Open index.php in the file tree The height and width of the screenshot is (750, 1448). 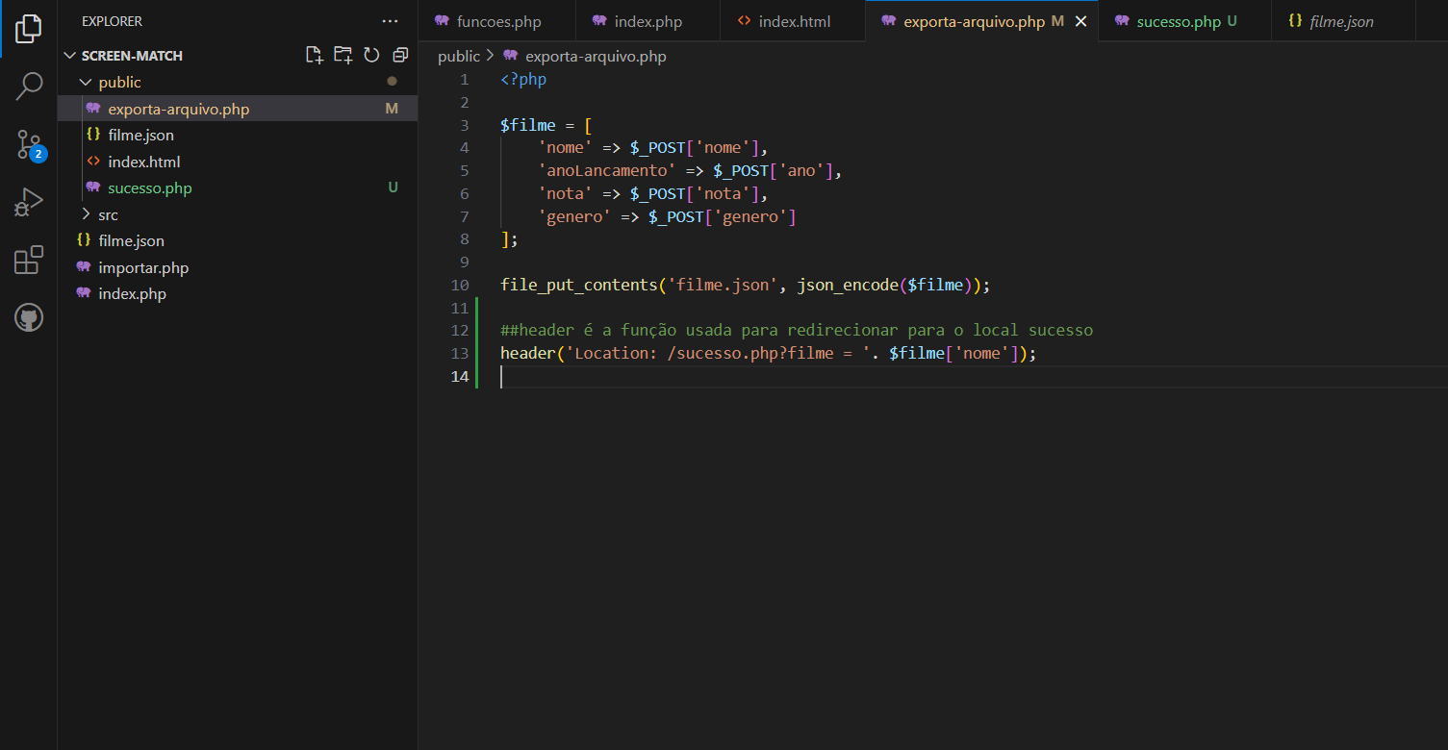(238, 294)
